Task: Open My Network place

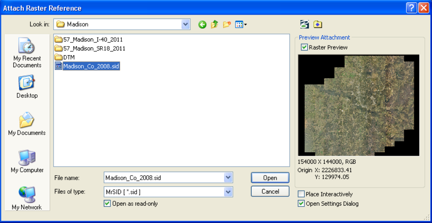Action: pos(27,198)
